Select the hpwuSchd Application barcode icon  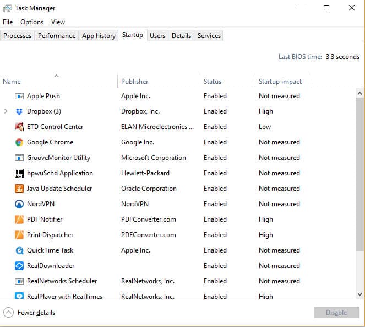point(19,173)
